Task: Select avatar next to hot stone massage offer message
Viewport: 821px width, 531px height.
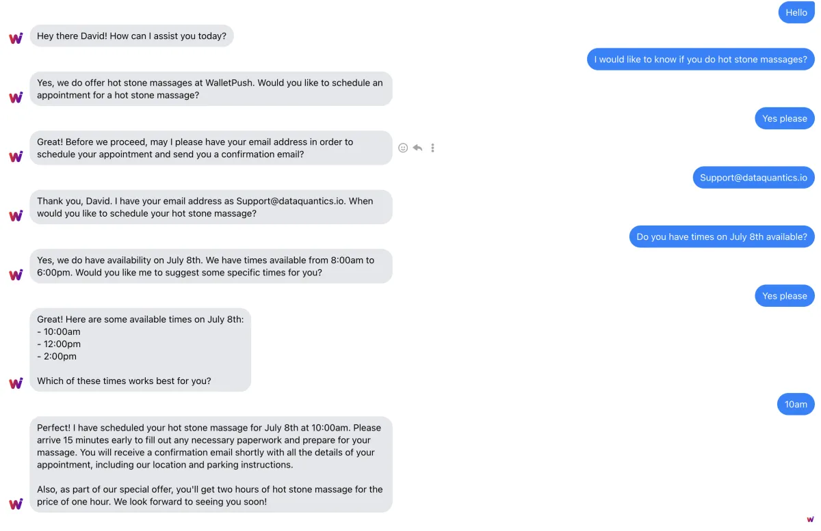Action: (16, 97)
